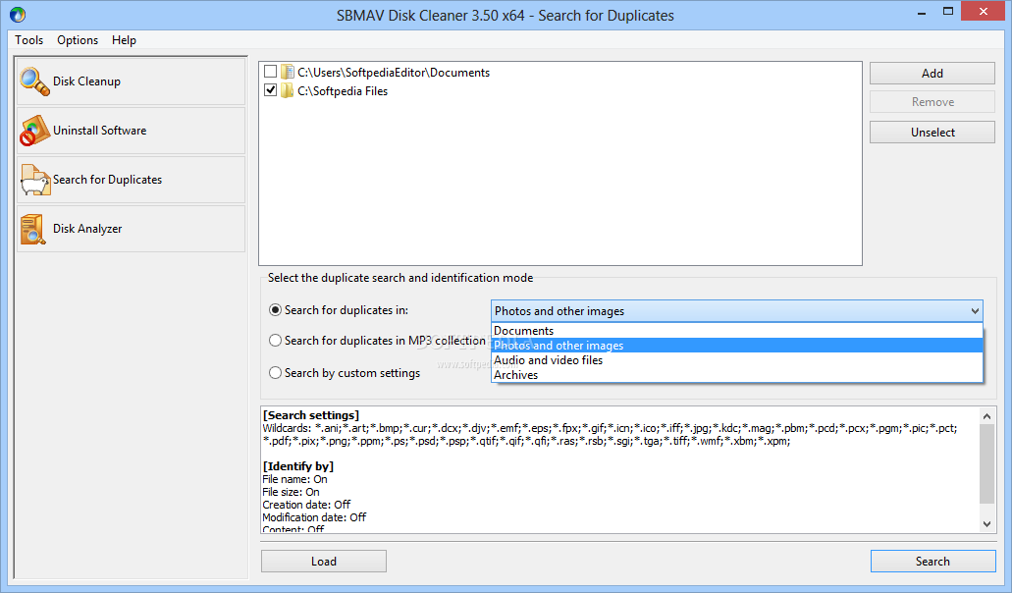Choose Archives from the dropdown list
This screenshot has height=593, width=1012.
pyautogui.click(x=737, y=375)
